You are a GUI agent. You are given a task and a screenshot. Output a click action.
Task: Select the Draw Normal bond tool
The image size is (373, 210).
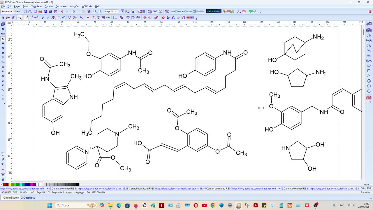click(26, 17)
